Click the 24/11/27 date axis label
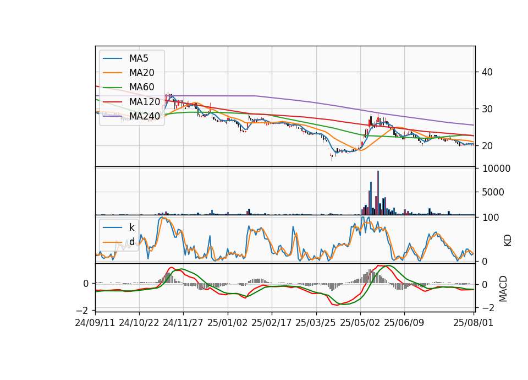The height and width of the screenshot is (380, 528). [183, 323]
